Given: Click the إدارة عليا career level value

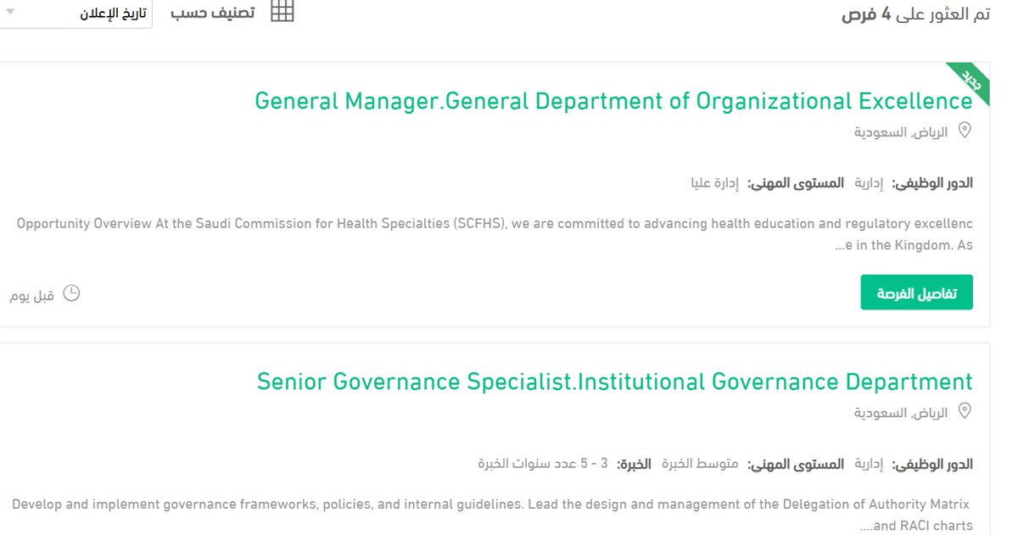Looking at the screenshot, I should (714, 182).
